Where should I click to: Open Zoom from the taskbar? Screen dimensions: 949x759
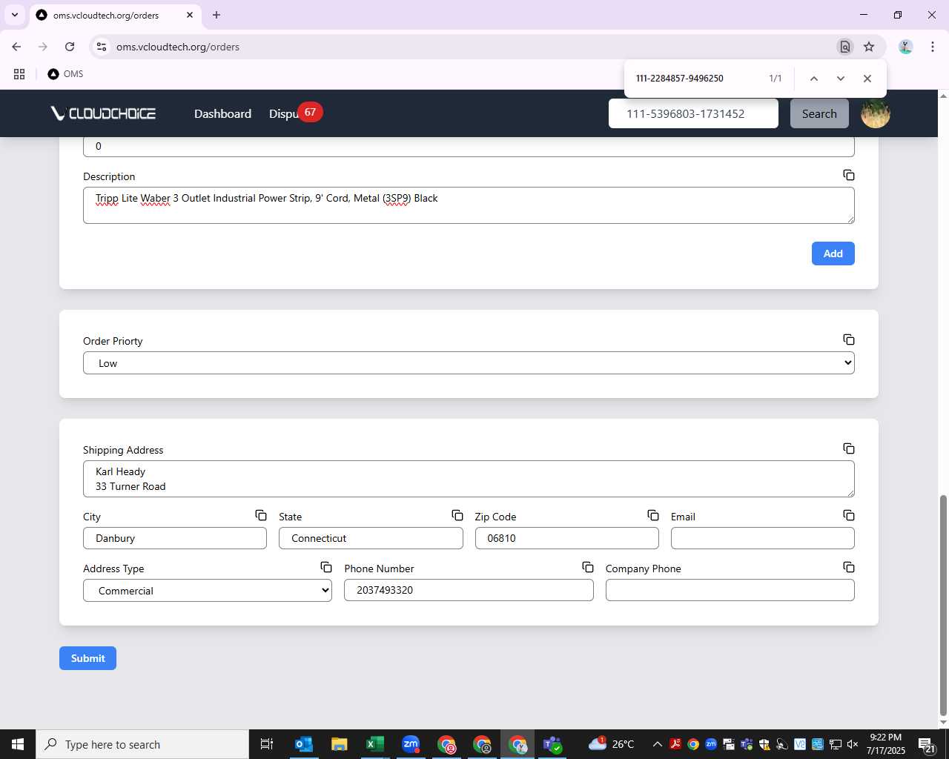pos(411,744)
